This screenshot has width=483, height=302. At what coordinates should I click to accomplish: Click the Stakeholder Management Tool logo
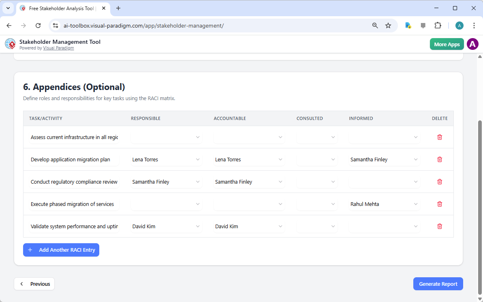(10, 44)
